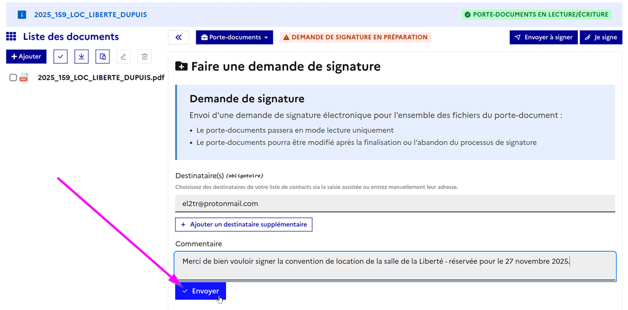628x310 pixels.
Task: Click the Je signe button
Action: pyautogui.click(x=601, y=37)
